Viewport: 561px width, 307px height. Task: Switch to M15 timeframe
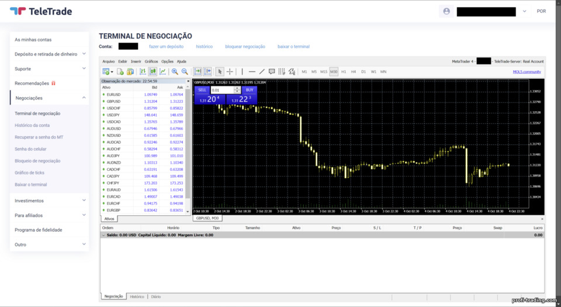[x=324, y=71]
